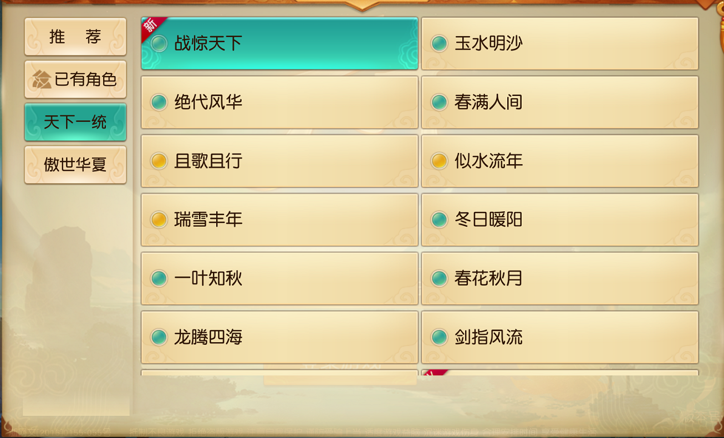724x438 pixels.
Task: Click the green status dot beside 春满人间
Action: 439,102
